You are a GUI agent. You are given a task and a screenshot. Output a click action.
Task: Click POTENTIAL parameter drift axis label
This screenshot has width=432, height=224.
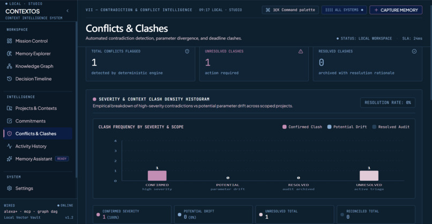(x=228, y=187)
